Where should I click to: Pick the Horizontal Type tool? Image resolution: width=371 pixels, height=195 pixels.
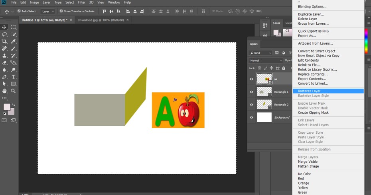14,77
